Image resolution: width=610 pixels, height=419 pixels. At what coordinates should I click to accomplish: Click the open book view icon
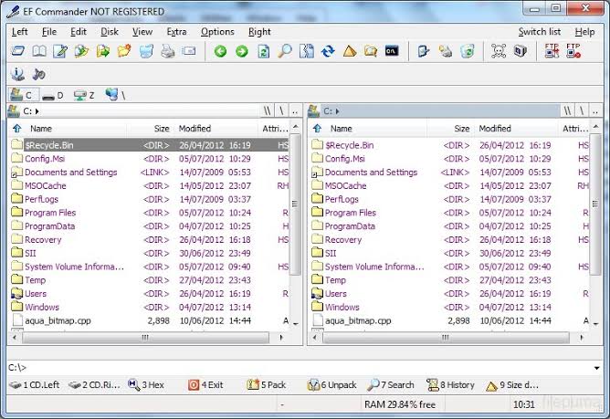[x=39, y=51]
